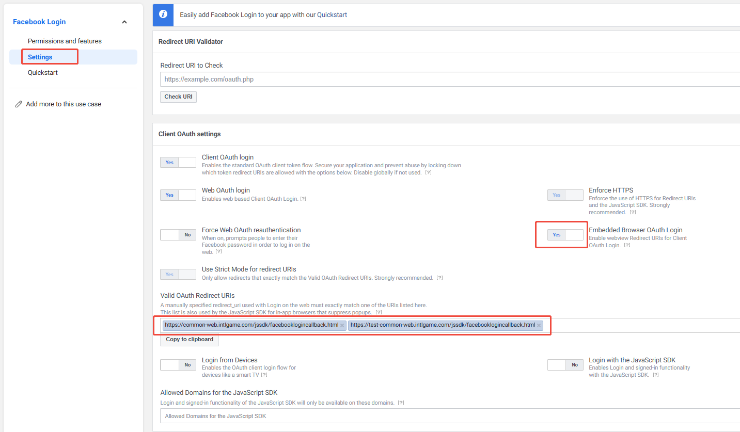
Task: Focus Allowed Domains for the JavaScript SDK field
Action: [450, 416]
